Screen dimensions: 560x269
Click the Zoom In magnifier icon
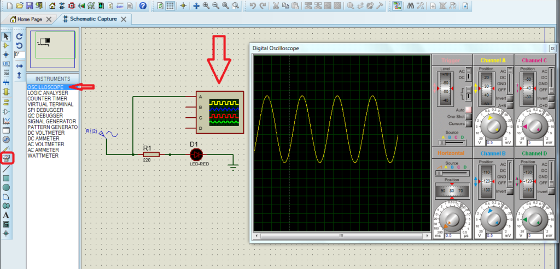pos(206,6)
